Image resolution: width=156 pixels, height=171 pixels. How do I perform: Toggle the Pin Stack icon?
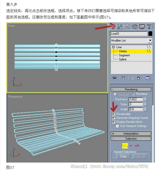coord(114,78)
